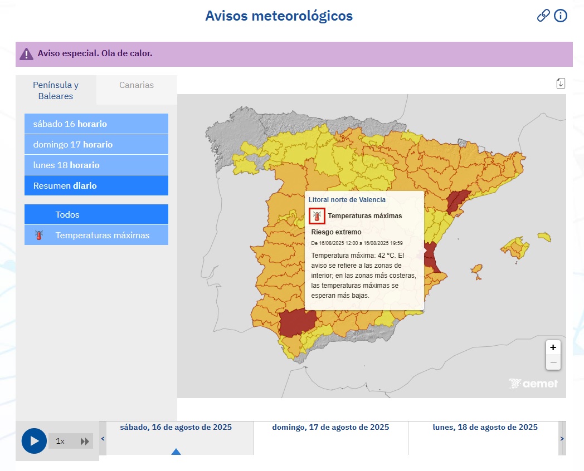Switch to the Canarias tab
Viewport: 584px width, 471px height.
click(136, 85)
